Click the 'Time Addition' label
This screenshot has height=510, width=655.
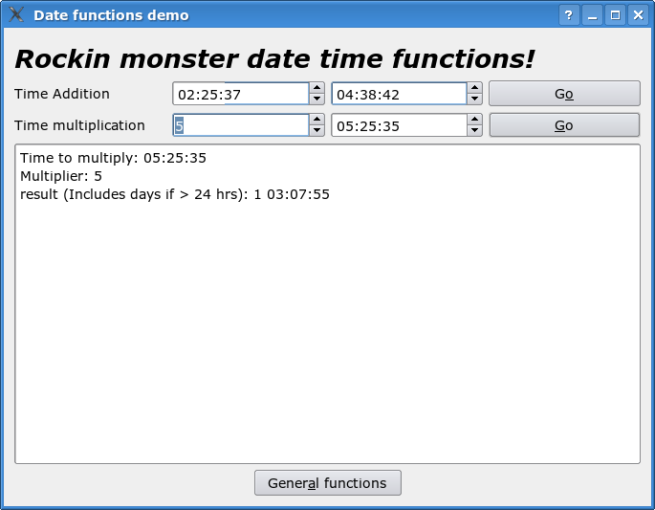62,94
